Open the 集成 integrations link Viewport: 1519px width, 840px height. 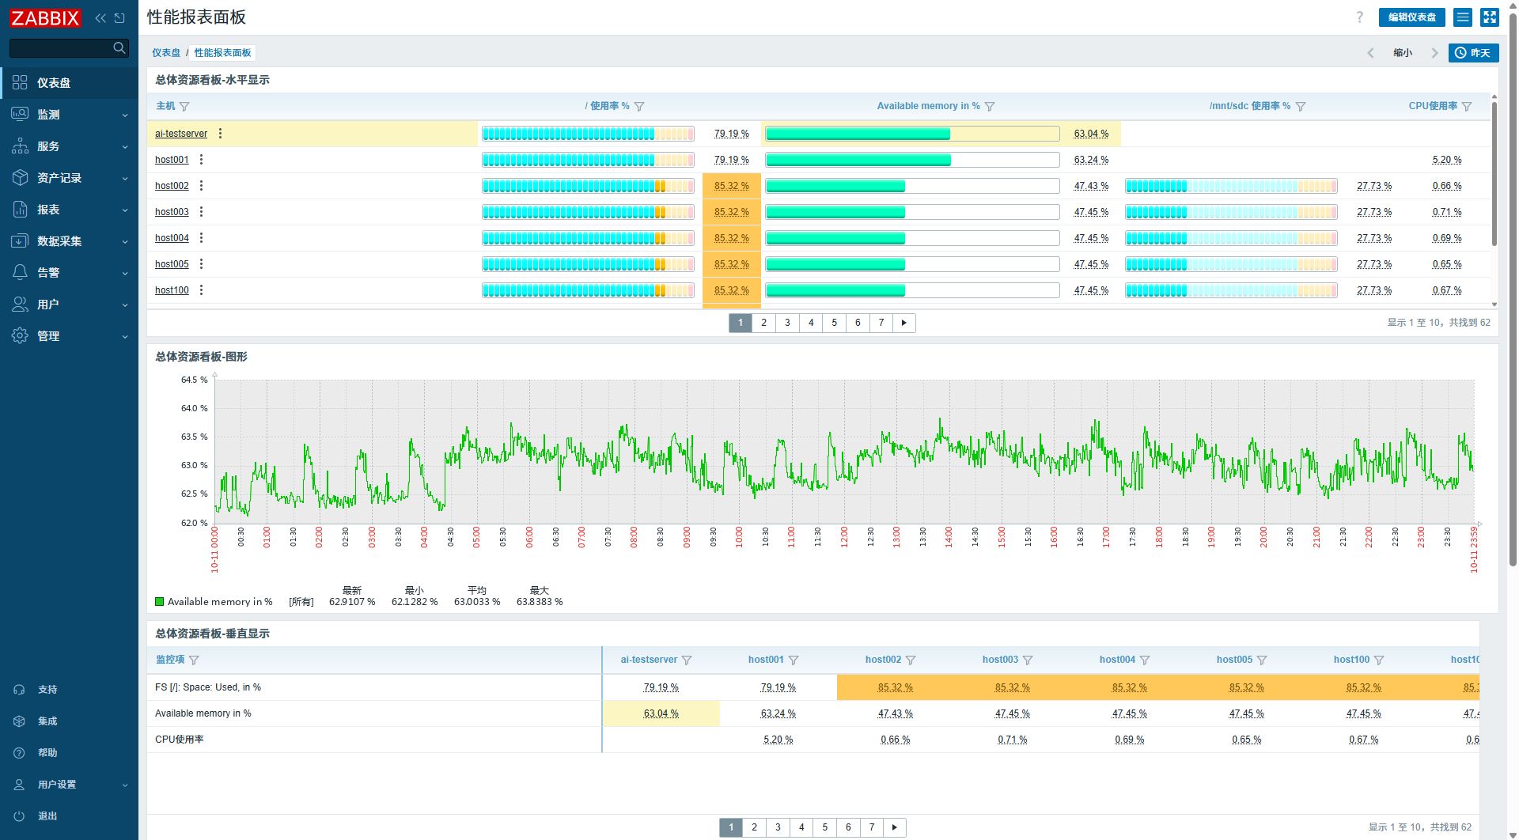pos(69,721)
